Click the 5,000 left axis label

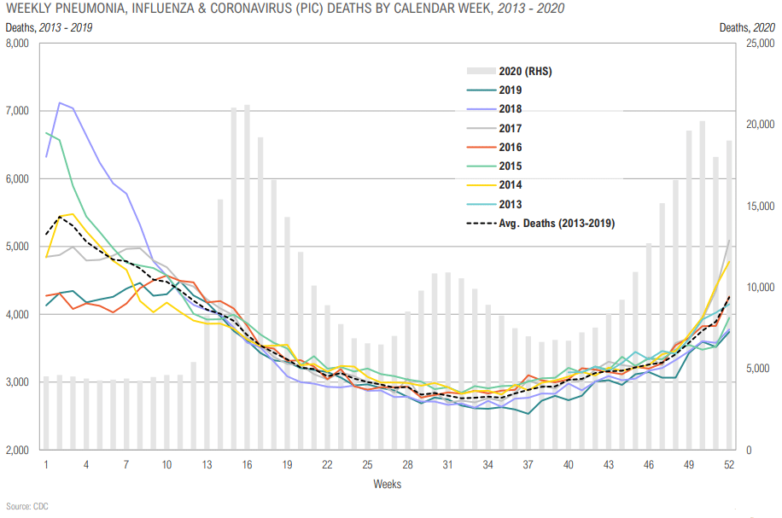(x=17, y=247)
